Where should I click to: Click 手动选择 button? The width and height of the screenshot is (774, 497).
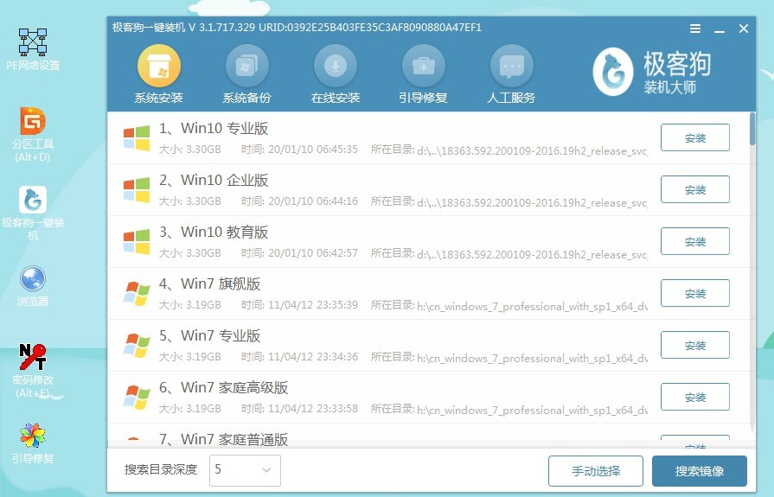click(596, 471)
